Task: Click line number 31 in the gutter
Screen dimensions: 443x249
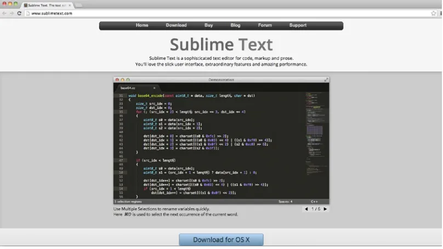Action: (x=121, y=96)
